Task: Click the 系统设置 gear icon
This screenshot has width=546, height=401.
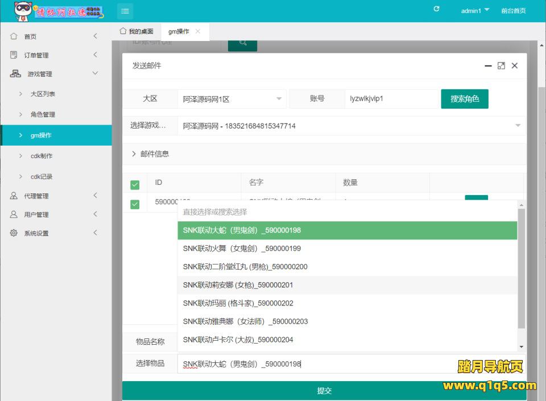Action: (x=14, y=233)
